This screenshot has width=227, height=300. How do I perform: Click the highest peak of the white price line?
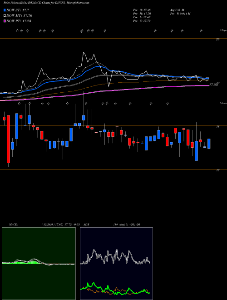[x=84, y=52]
